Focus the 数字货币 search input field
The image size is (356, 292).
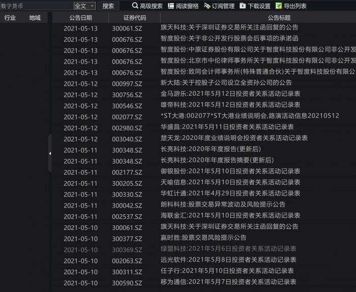(36, 6)
